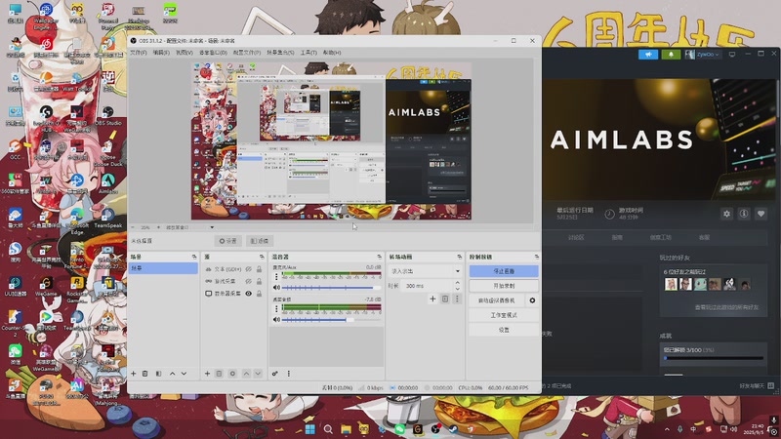Image resolution: width=781 pixels, height=439 pixels.
Task: Pop out the Audio Mixer dock panel
Action: click(379, 257)
